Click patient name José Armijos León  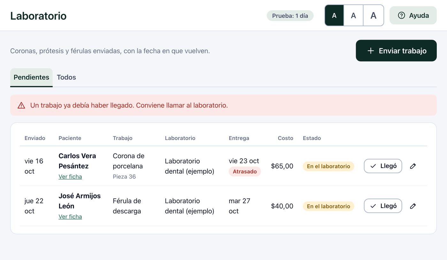click(80, 201)
